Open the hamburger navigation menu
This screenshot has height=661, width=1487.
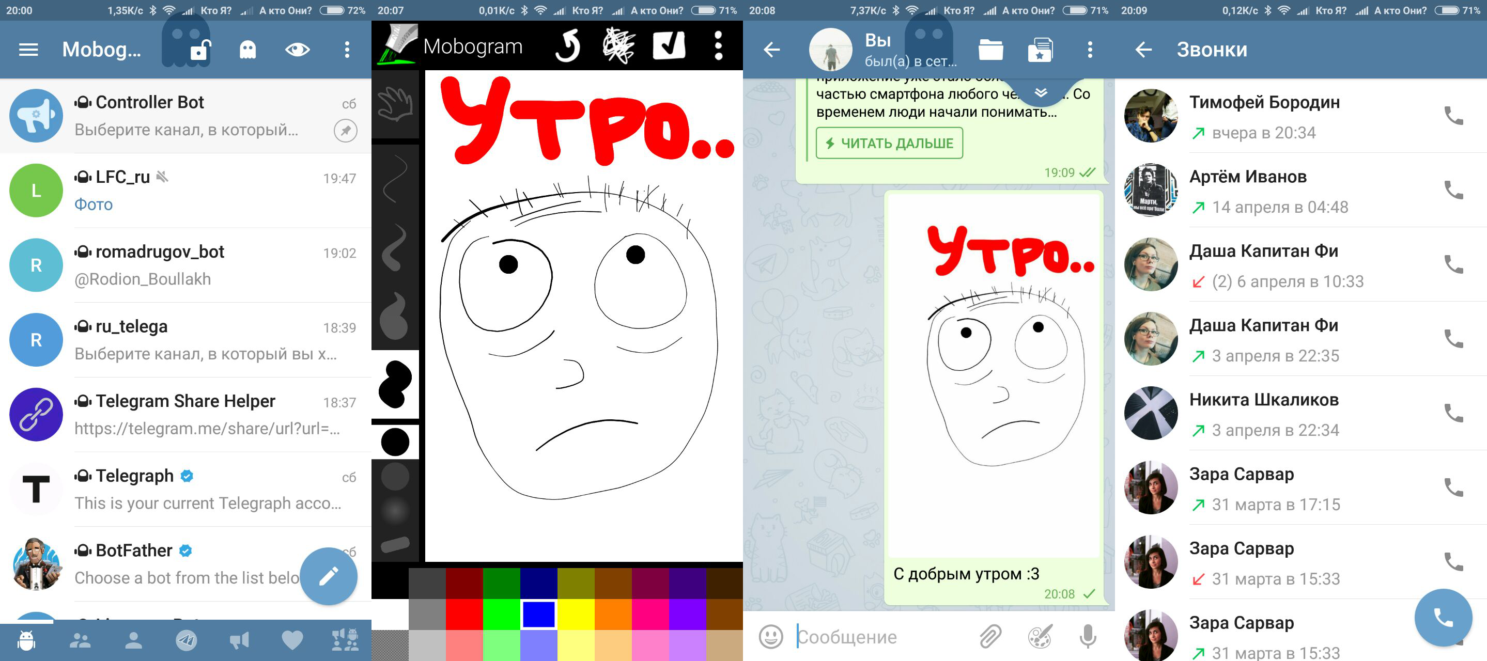tap(28, 50)
